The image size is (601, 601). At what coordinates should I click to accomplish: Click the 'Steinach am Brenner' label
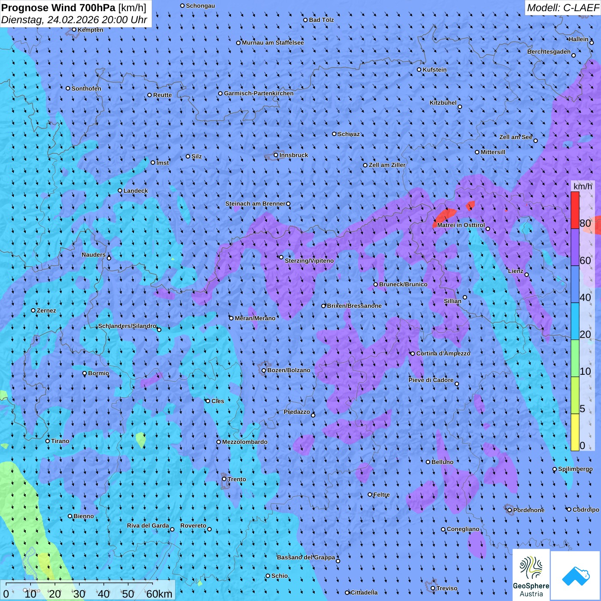pos(255,203)
